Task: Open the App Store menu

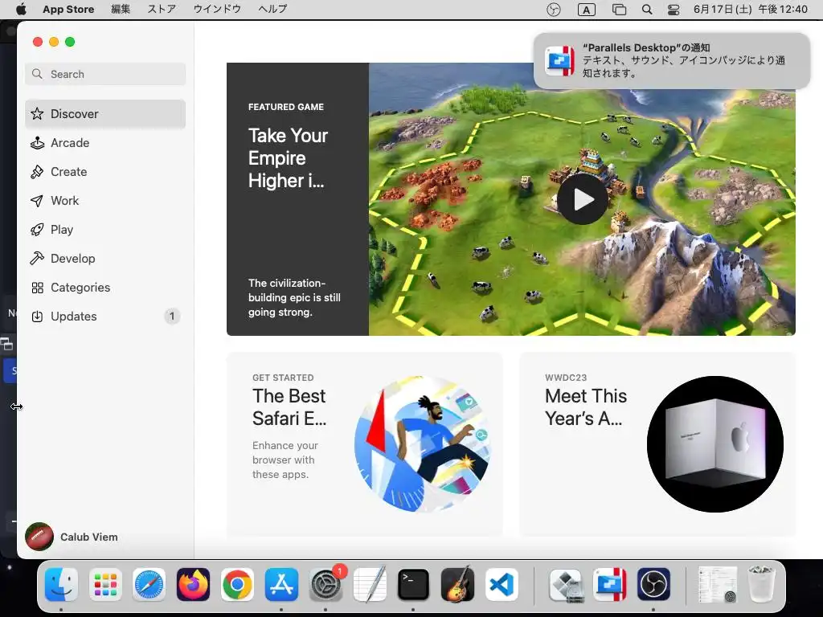Action: point(68,9)
